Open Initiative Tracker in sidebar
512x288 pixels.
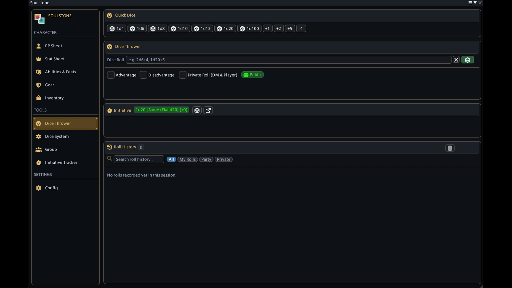pyautogui.click(x=65, y=162)
